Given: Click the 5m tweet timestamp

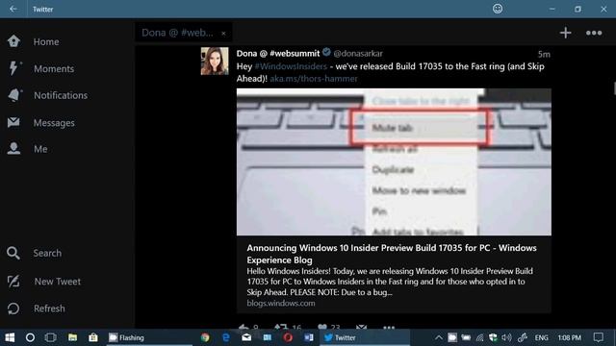Looking at the screenshot, I should (544, 54).
